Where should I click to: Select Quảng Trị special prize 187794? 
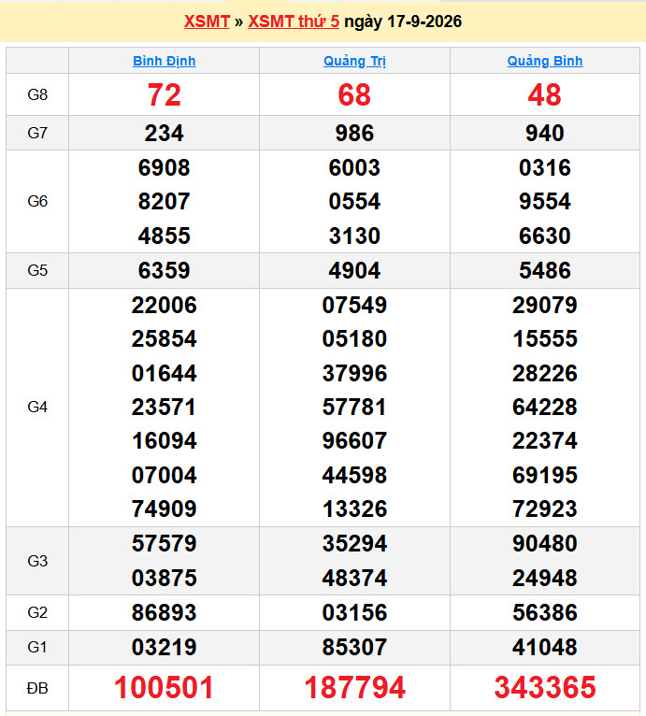point(354,687)
